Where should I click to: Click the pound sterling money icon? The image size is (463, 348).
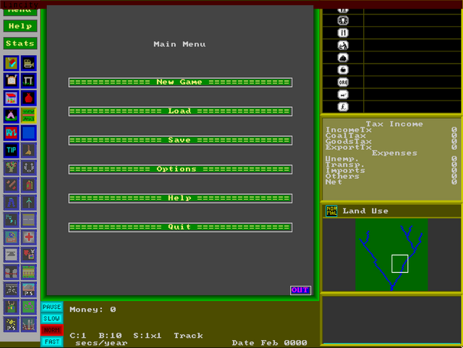[x=342, y=106]
